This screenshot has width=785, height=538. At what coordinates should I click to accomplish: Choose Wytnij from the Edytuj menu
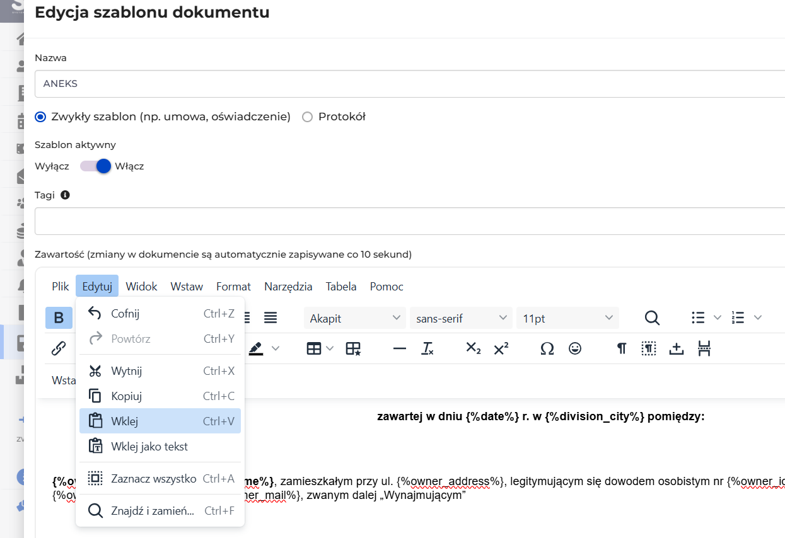click(160, 371)
